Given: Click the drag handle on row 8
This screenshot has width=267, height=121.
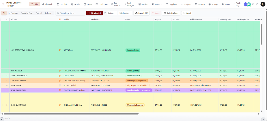Looking at the screenshot, I should tap(2, 105).
